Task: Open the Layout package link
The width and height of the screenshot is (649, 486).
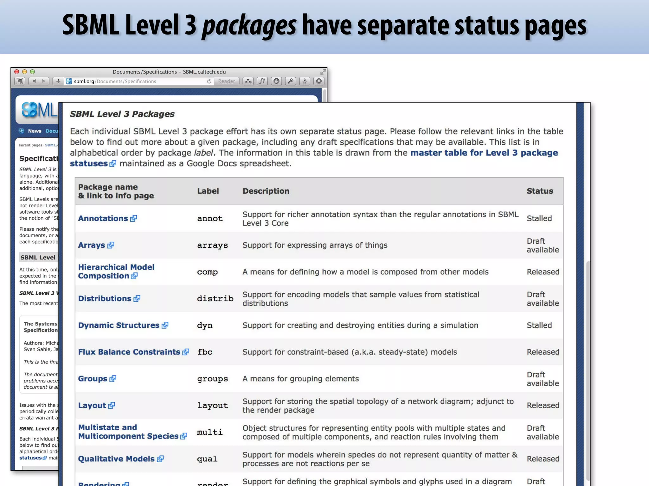Action: (x=92, y=406)
